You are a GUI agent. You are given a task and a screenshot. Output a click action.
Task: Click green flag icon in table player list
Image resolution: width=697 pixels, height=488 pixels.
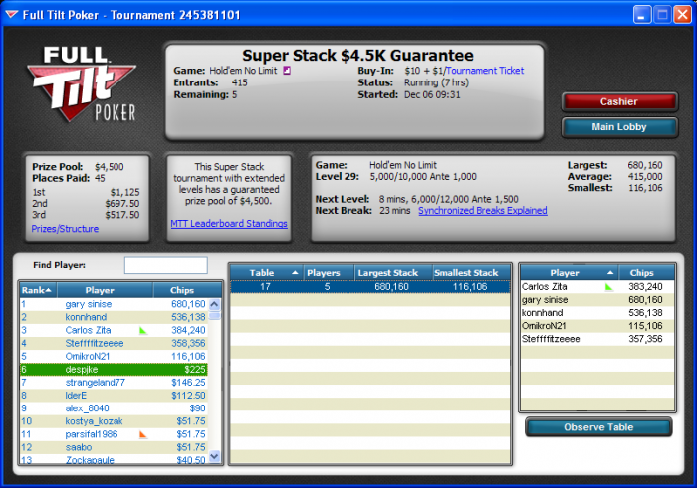pyautogui.click(x=609, y=287)
